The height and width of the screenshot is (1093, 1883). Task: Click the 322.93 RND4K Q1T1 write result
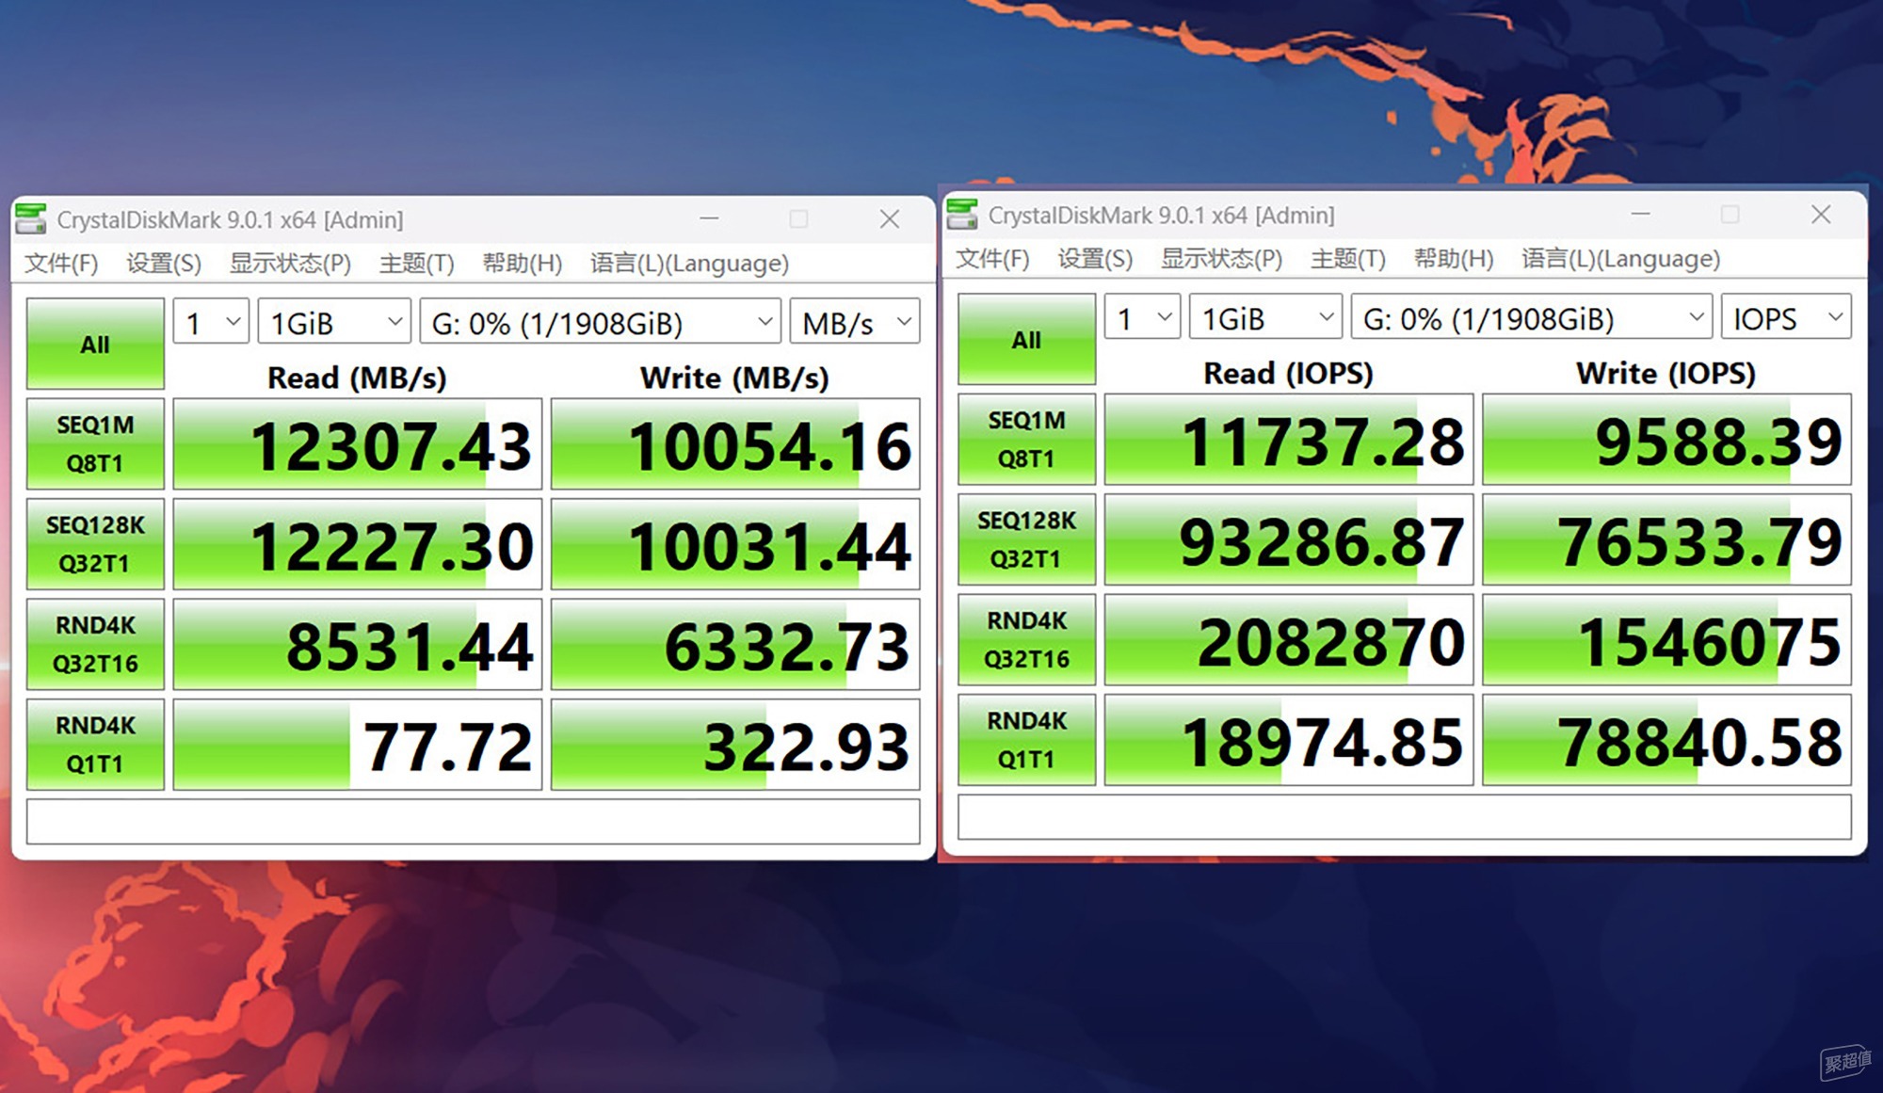click(735, 744)
